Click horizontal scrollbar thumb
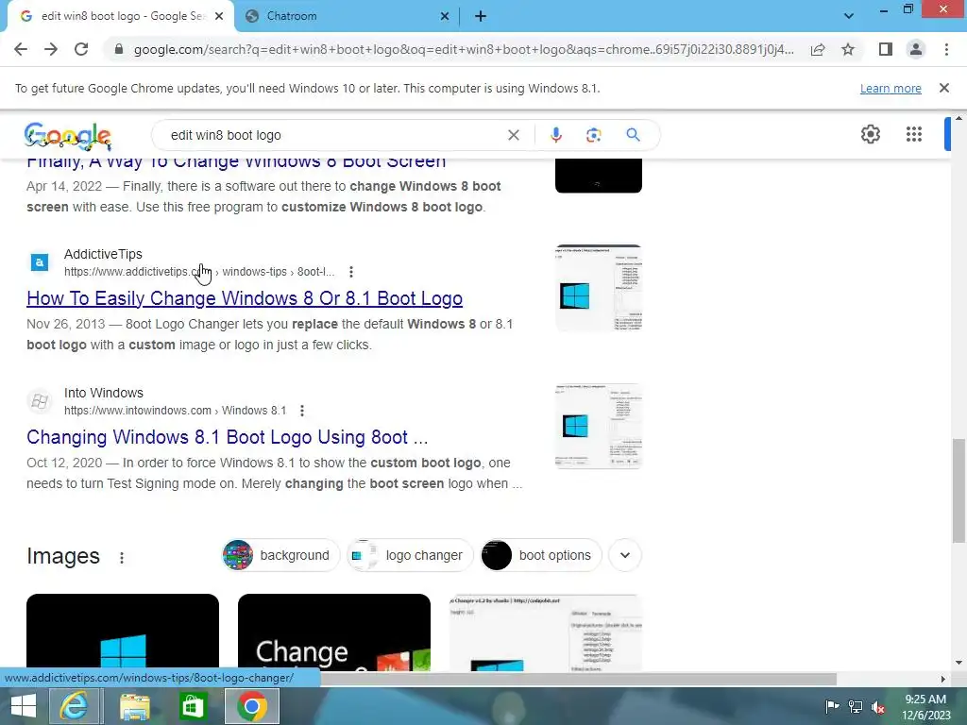This screenshot has width=967, height=725. (577, 679)
